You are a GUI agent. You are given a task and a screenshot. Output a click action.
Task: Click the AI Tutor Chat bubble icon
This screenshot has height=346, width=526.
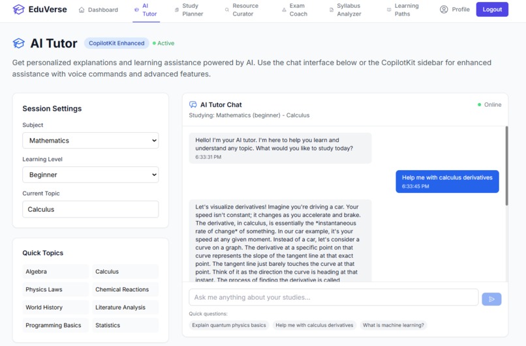click(x=193, y=104)
